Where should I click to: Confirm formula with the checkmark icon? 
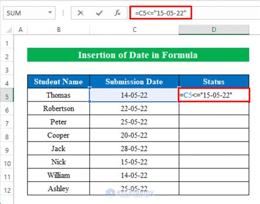coord(99,13)
